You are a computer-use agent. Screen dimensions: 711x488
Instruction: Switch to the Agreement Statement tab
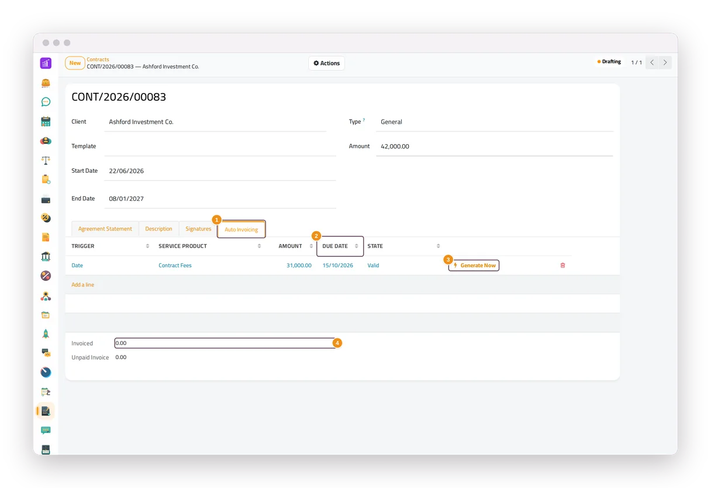coord(105,229)
